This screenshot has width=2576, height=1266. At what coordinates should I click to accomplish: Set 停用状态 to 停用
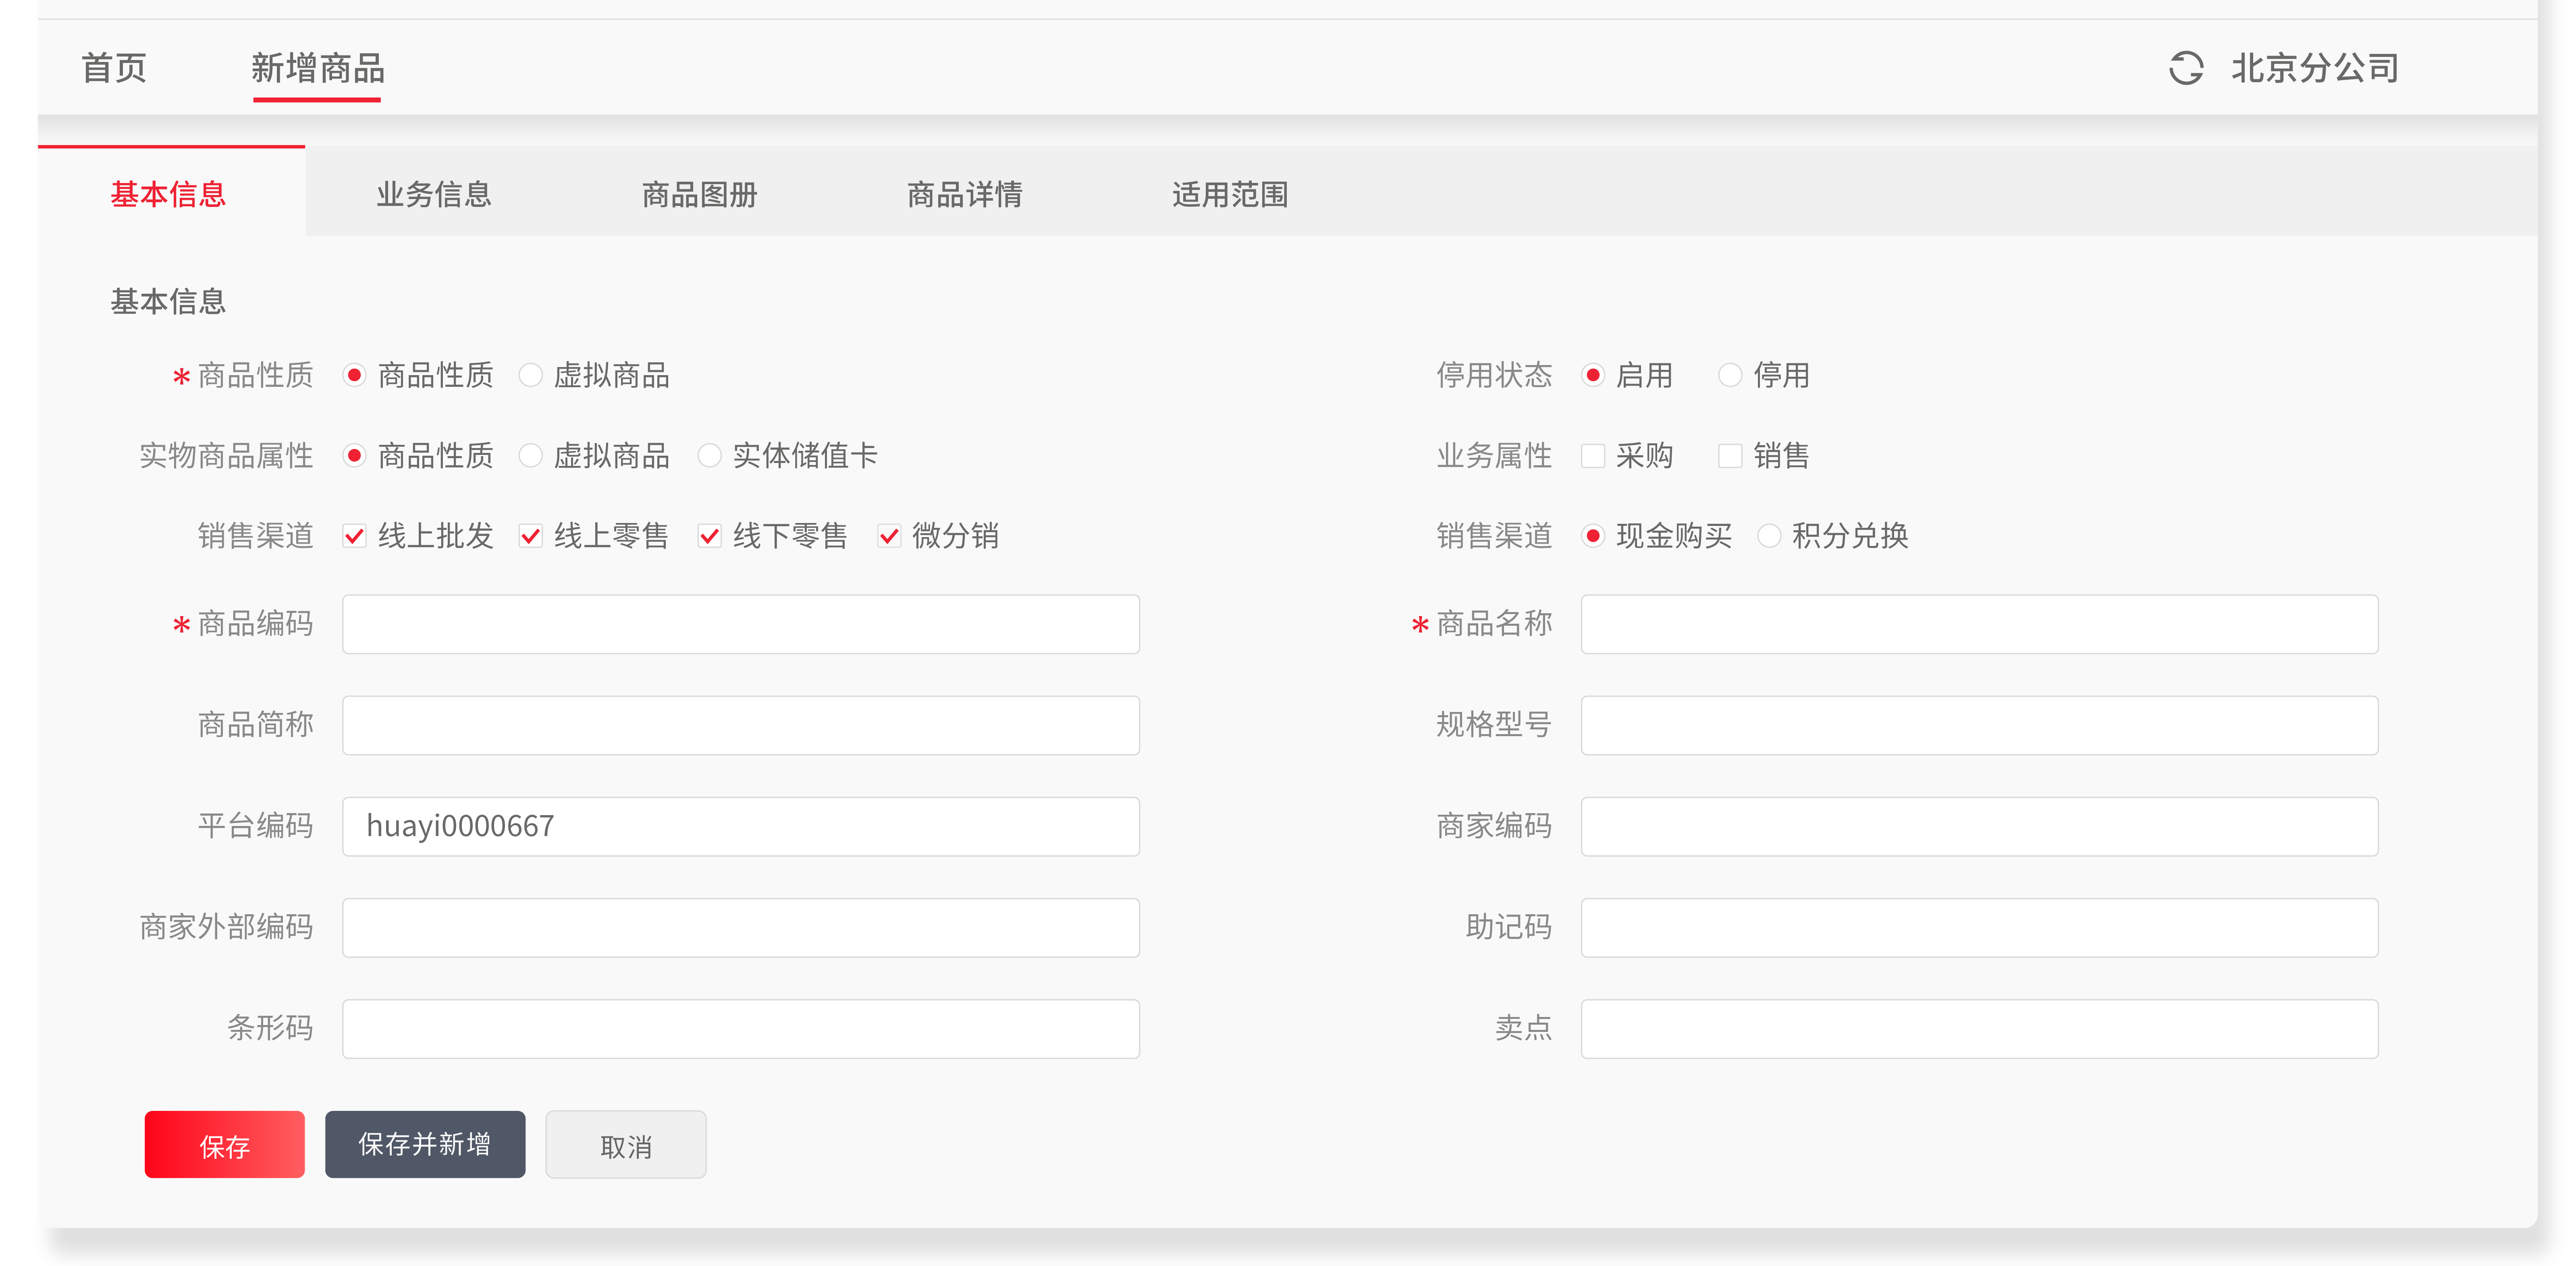(1730, 375)
